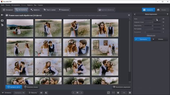Open the Правка menu

tap(8, 5)
